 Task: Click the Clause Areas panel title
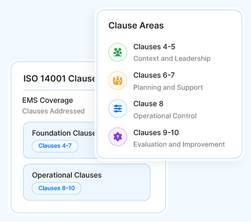tap(136, 26)
